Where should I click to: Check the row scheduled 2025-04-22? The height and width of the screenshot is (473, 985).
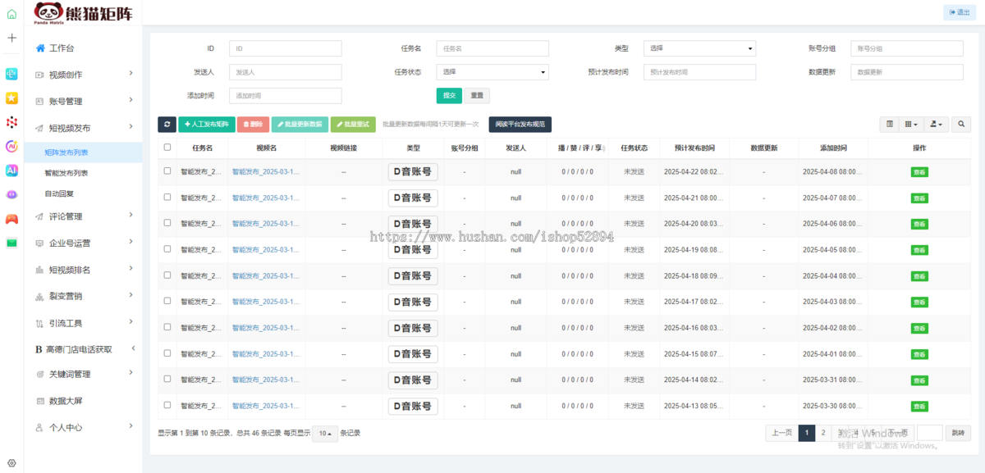click(167, 171)
